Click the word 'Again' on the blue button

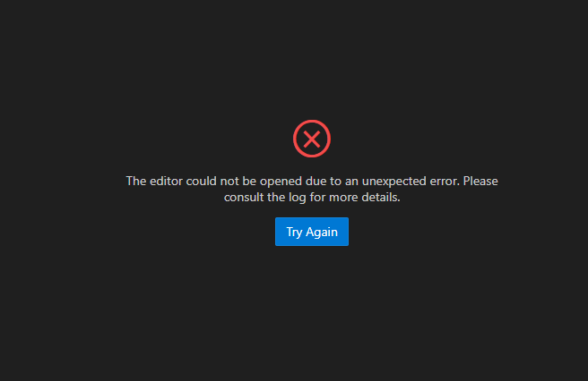coord(322,233)
